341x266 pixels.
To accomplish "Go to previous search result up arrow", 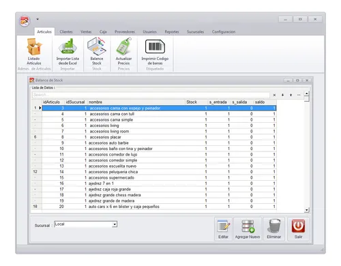I will 291,95.
